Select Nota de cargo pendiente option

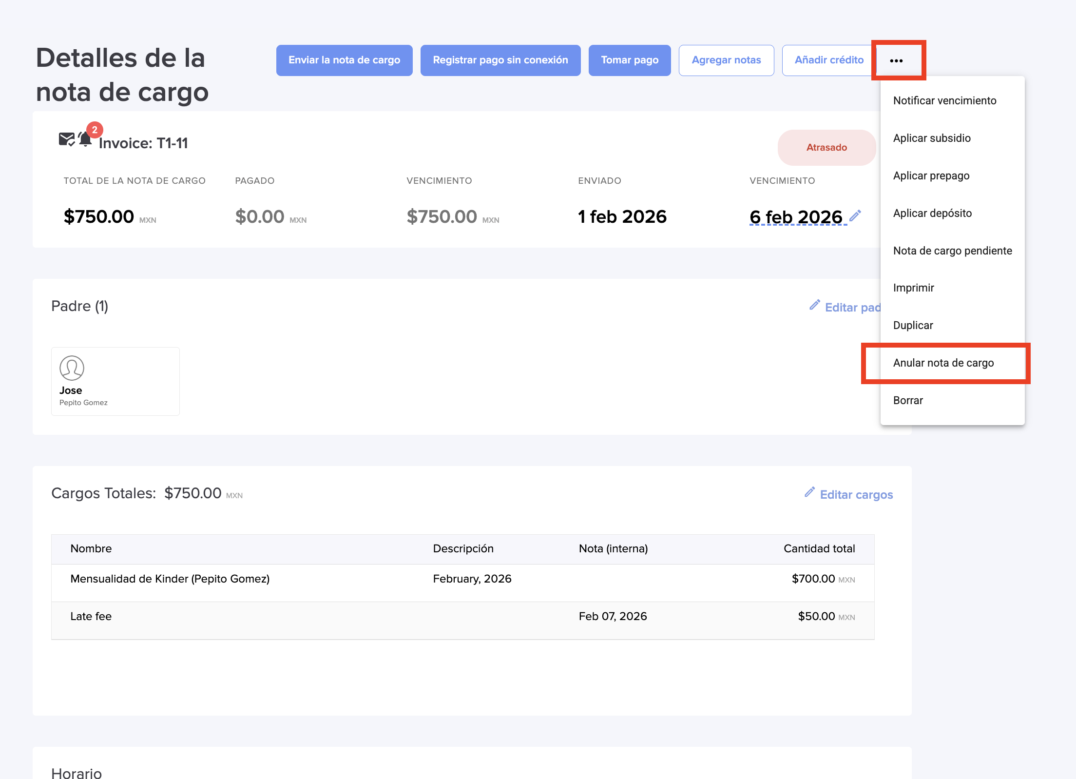click(952, 251)
